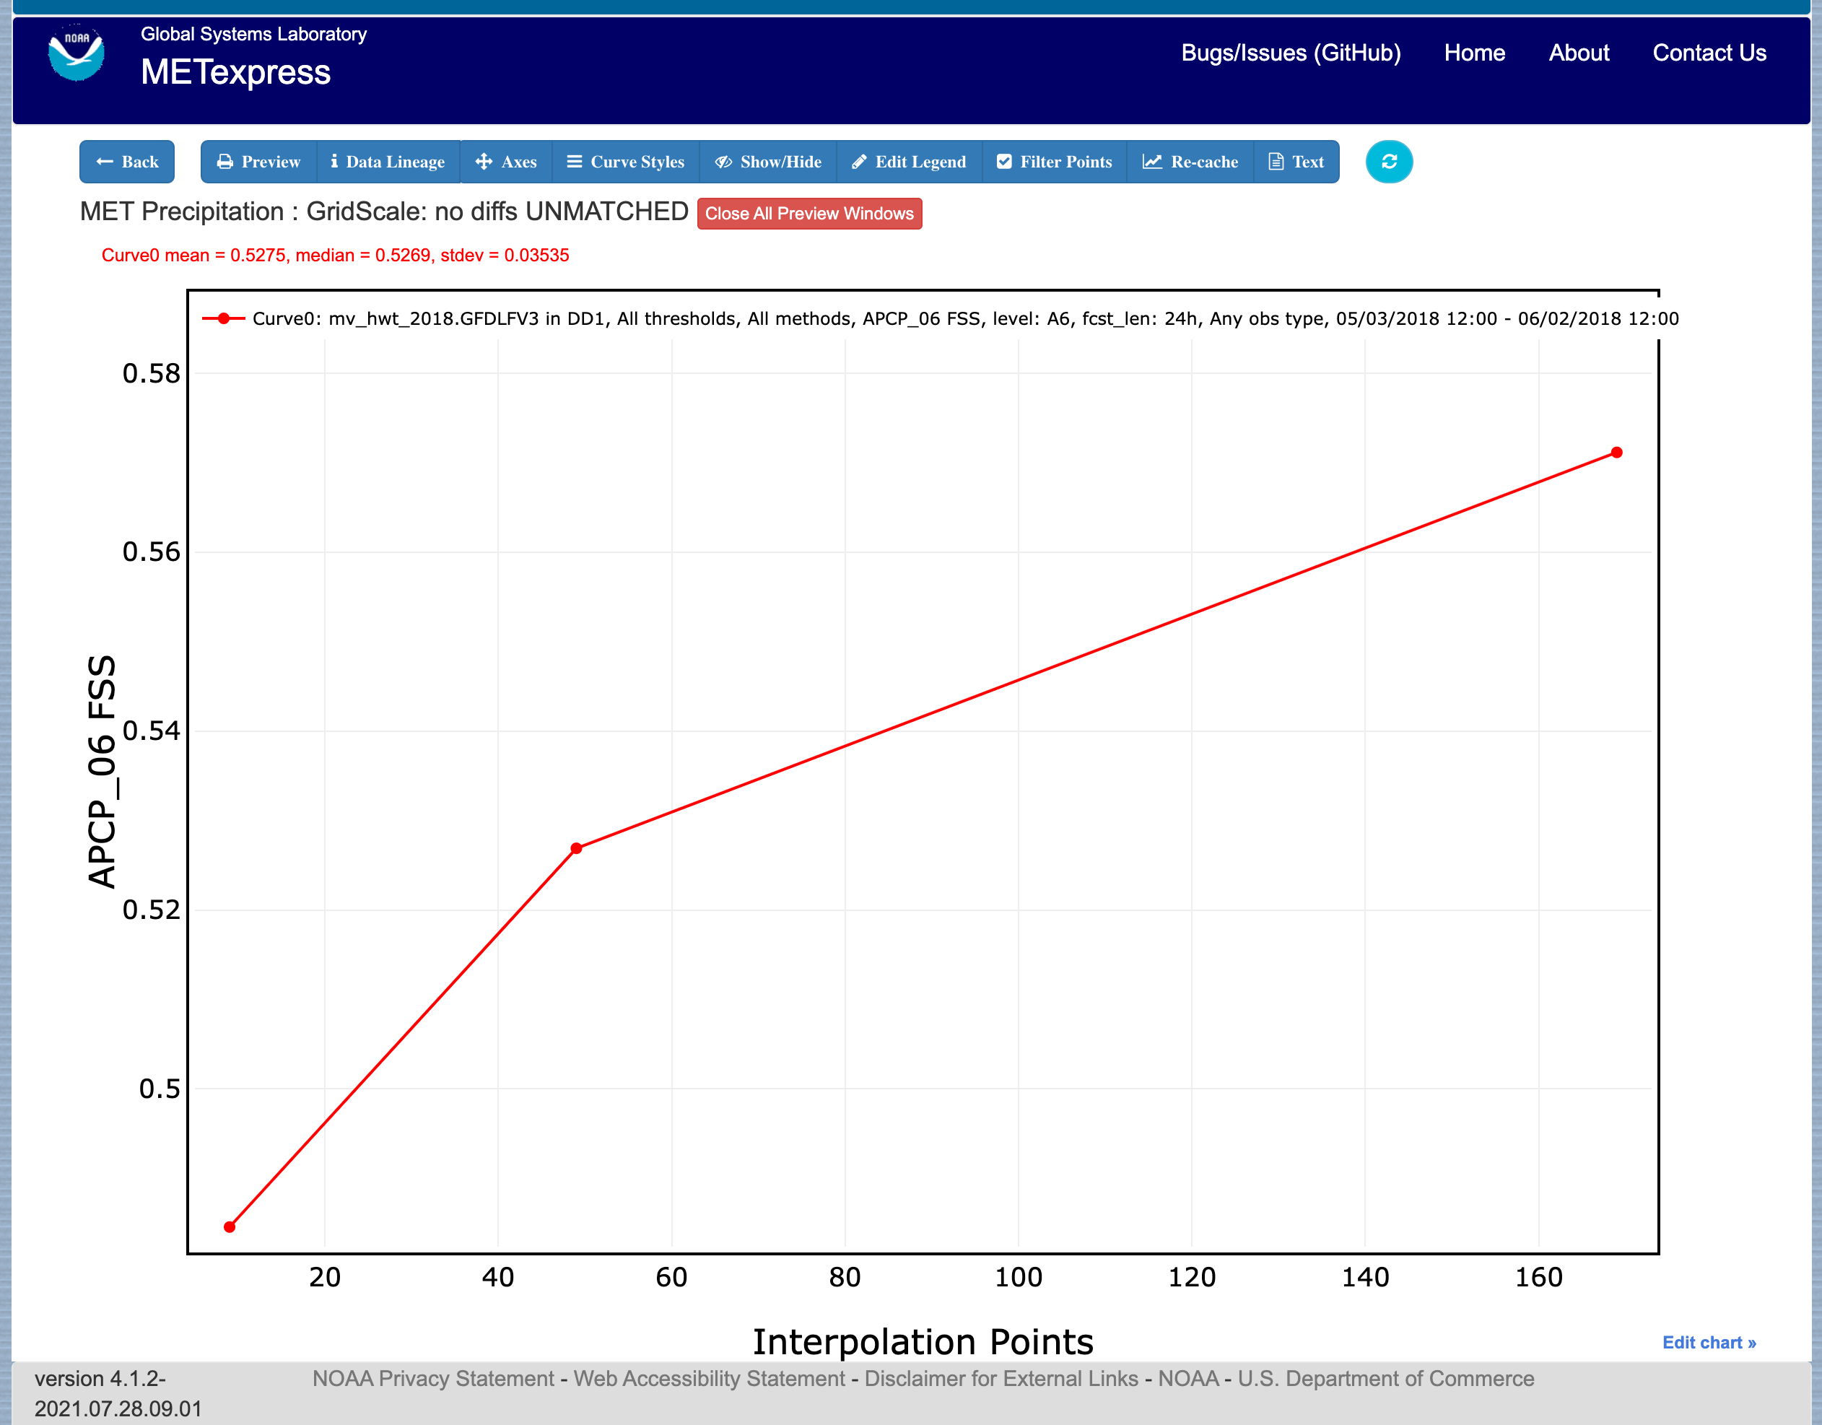
Task: Open Data Lineage info button
Action: coord(388,162)
